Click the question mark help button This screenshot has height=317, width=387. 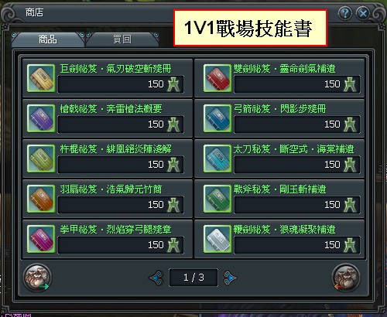[345, 13]
